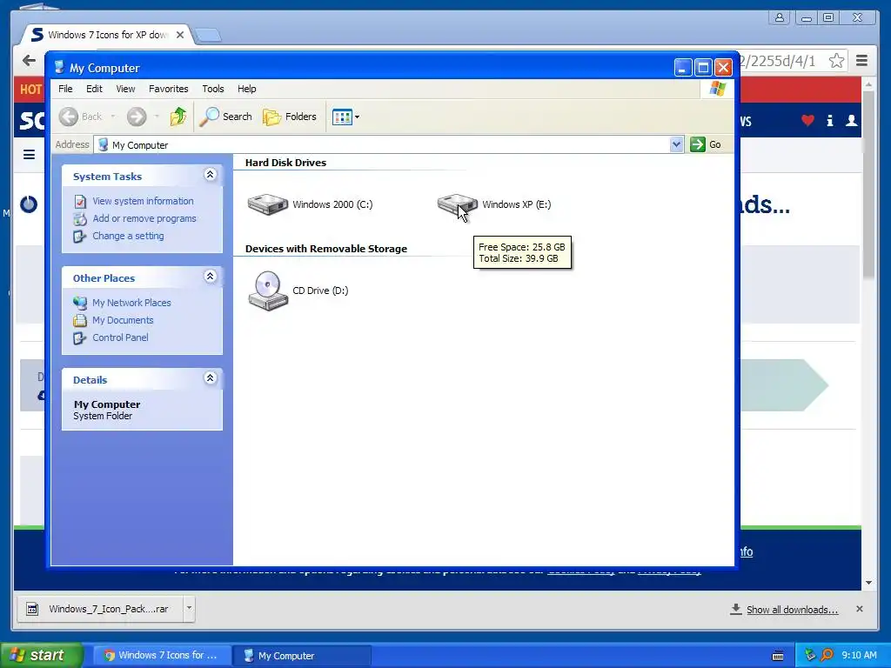Select the CD Drive (D:) icon
Screen dimensions: 891x668
[268, 291]
